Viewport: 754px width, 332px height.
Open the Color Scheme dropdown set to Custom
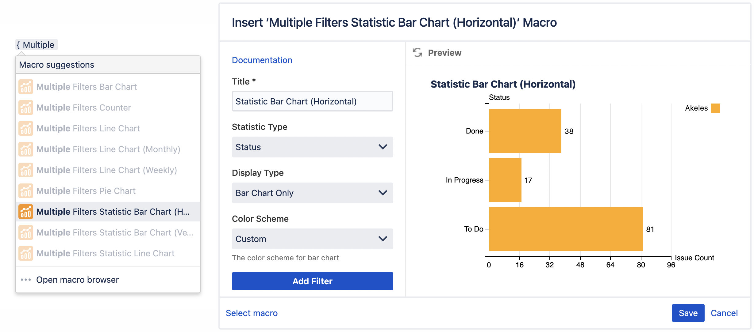coord(312,239)
